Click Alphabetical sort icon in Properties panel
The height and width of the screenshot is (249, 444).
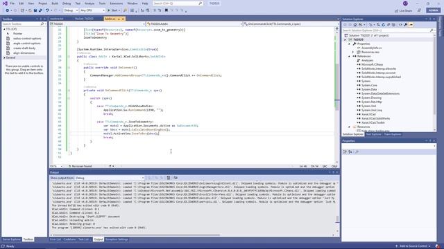(350, 152)
